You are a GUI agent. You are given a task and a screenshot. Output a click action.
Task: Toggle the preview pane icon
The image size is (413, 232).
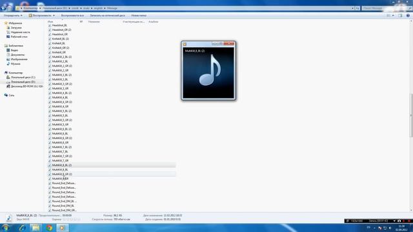point(400,15)
